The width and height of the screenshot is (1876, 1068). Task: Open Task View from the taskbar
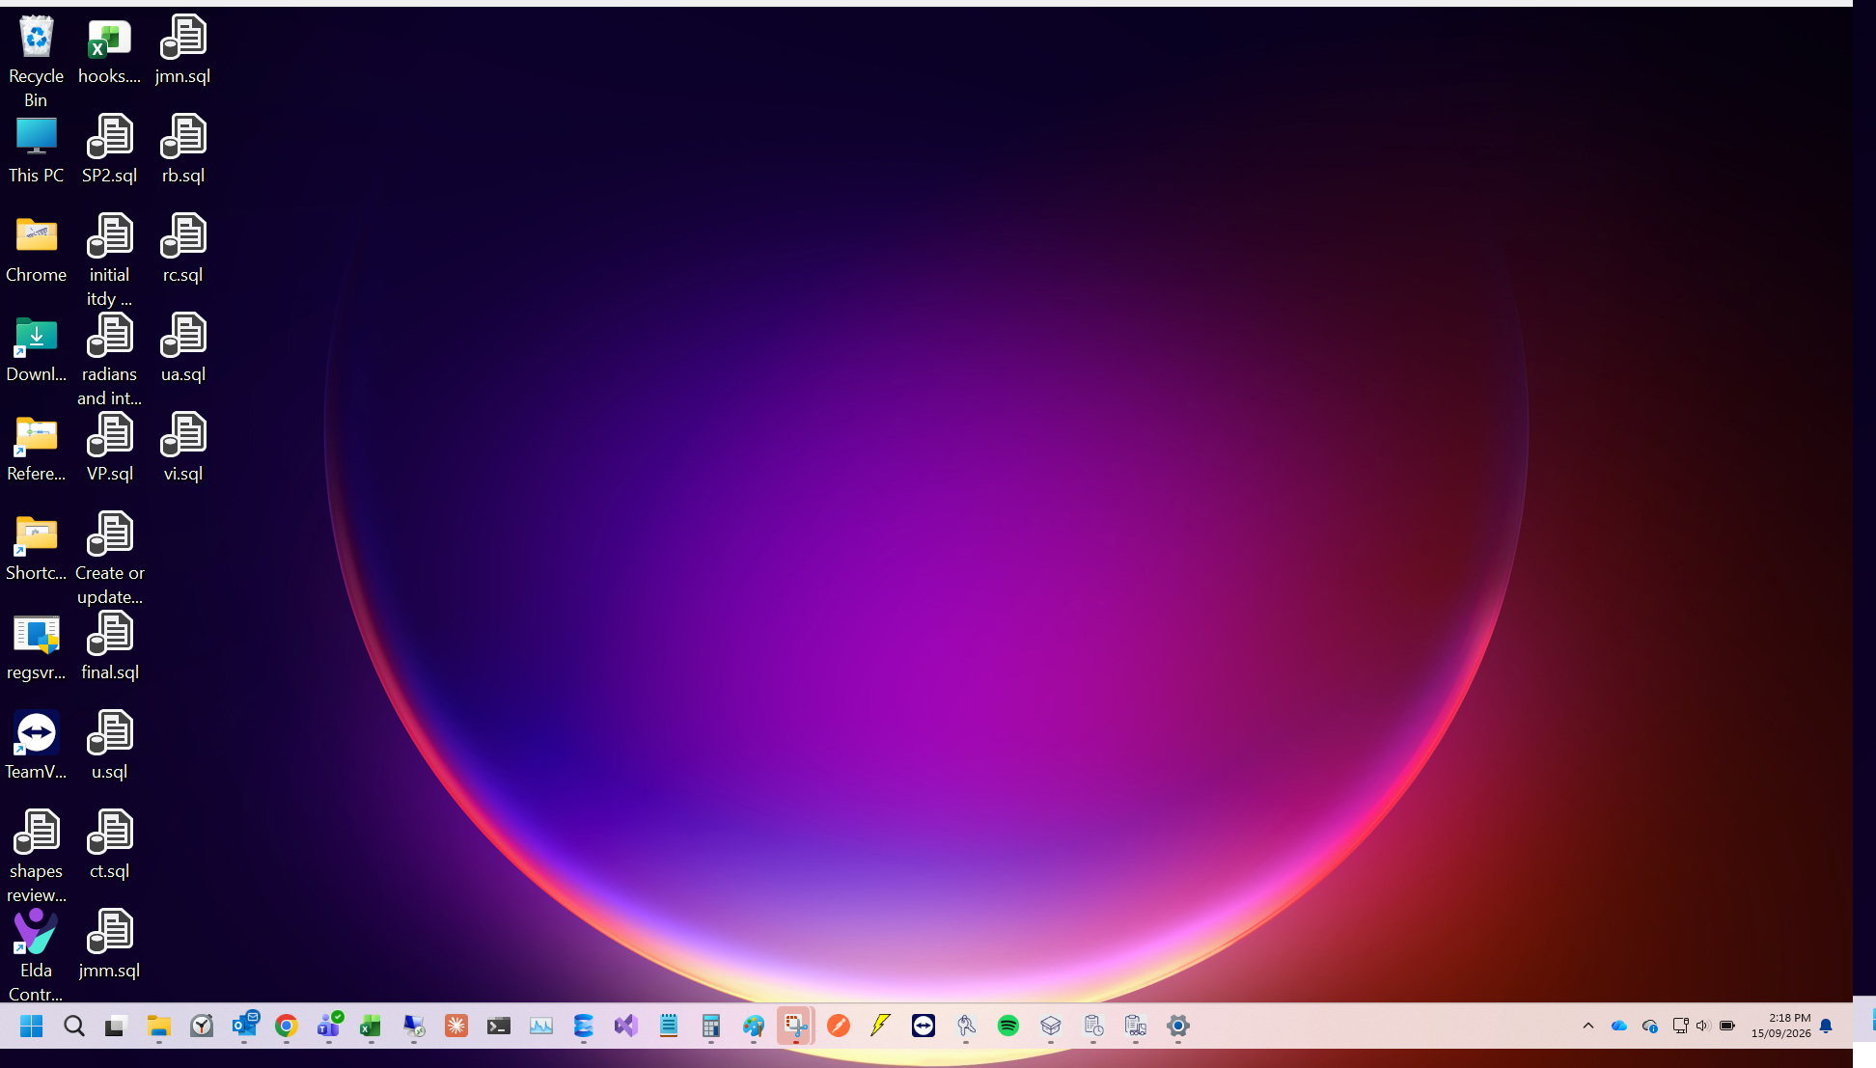[x=117, y=1026]
